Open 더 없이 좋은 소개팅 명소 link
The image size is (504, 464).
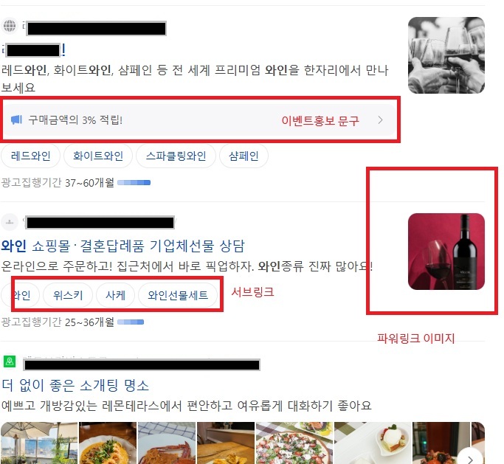75,385
